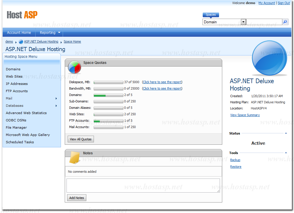Image resolution: width=294 pixels, height=213 pixels.
Task: Expand the Reporting menu
Action: tap(50, 33)
